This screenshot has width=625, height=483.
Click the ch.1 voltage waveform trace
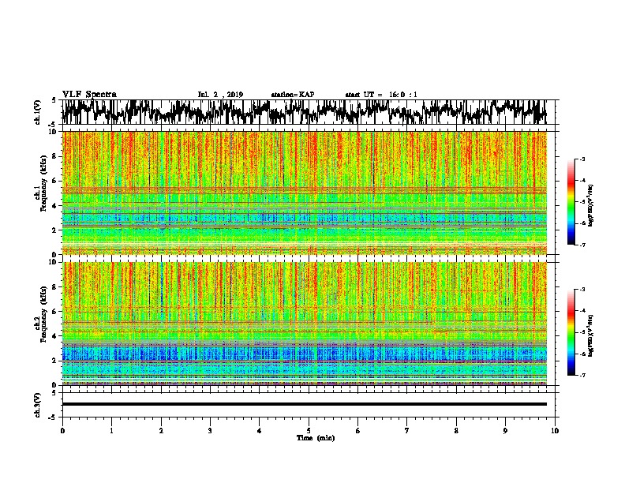pos(304,112)
